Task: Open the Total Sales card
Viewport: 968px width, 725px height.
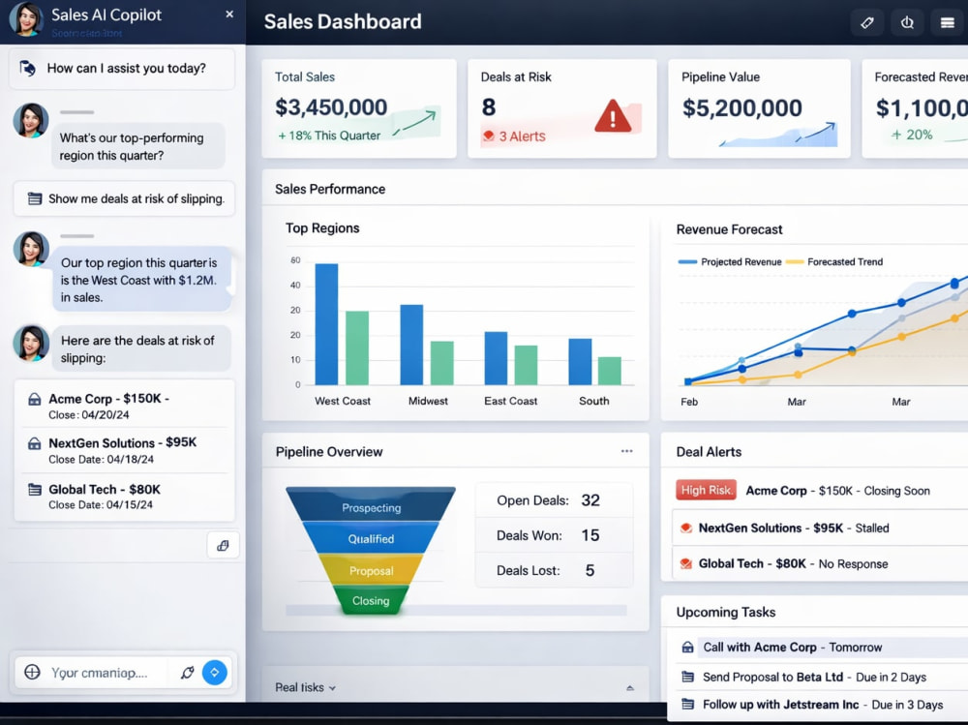Action: pos(359,108)
